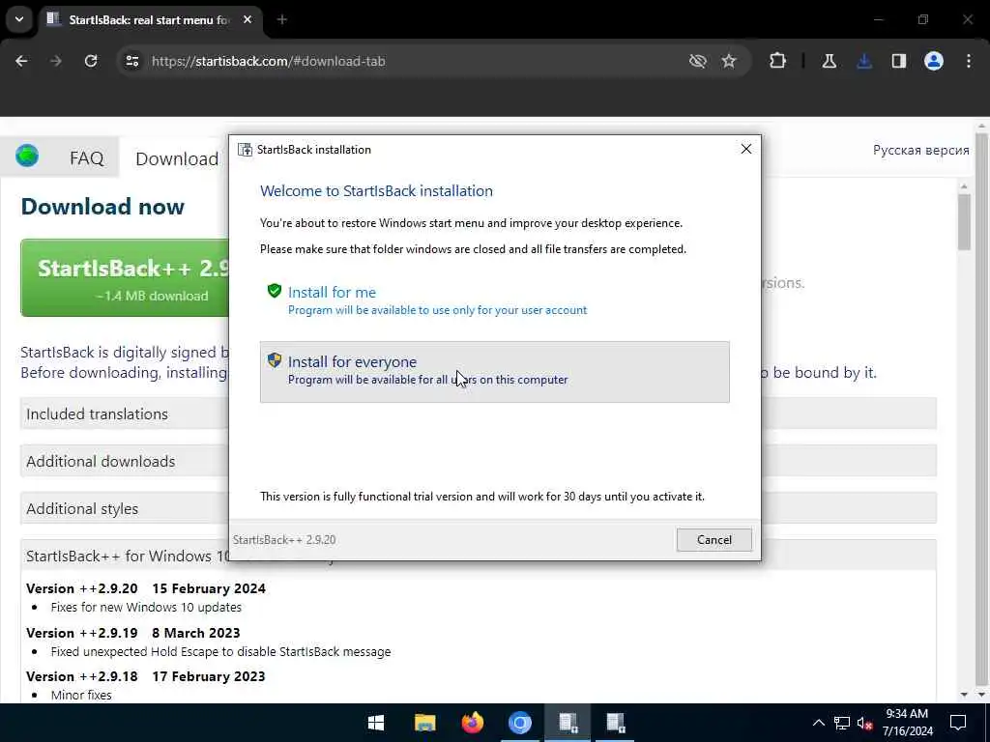Go forward in browser history
The width and height of the screenshot is (990, 742).
coord(56,61)
